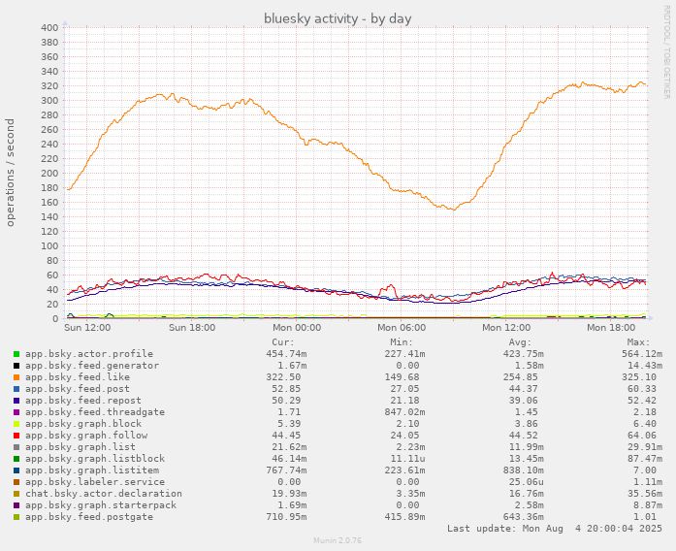Click feed.like min value 149.68
The height and width of the screenshot is (551, 676).
(402, 377)
